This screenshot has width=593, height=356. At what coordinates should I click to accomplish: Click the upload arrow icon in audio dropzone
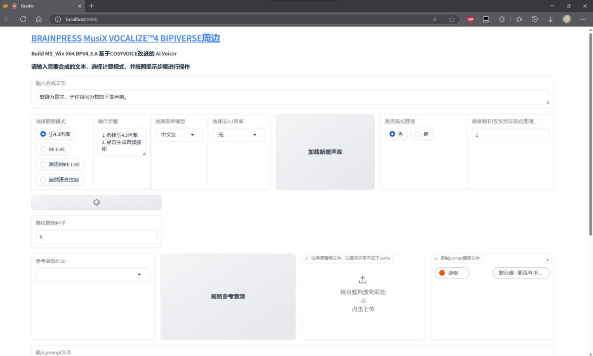click(363, 279)
